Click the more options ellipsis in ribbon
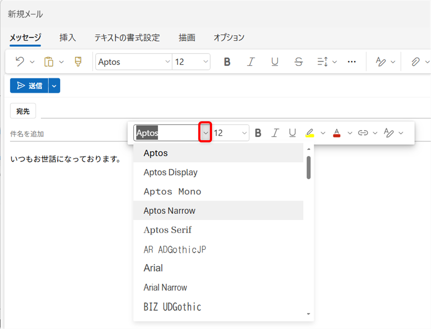Screen dimensions: 431x329 [x=352, y=62]
